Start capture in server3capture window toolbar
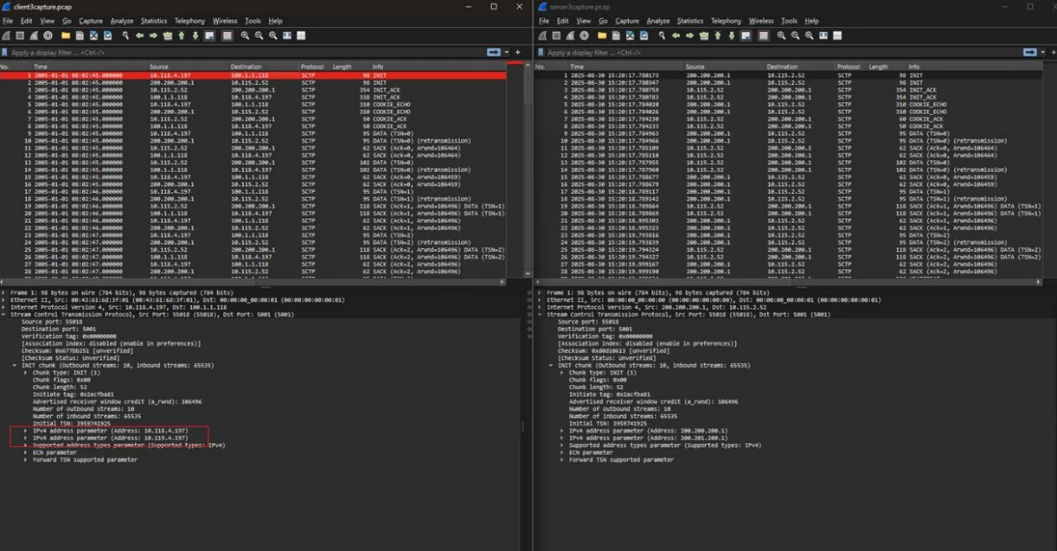The width and height of the screenshot is (1057, 551). [x=542, y=35]
